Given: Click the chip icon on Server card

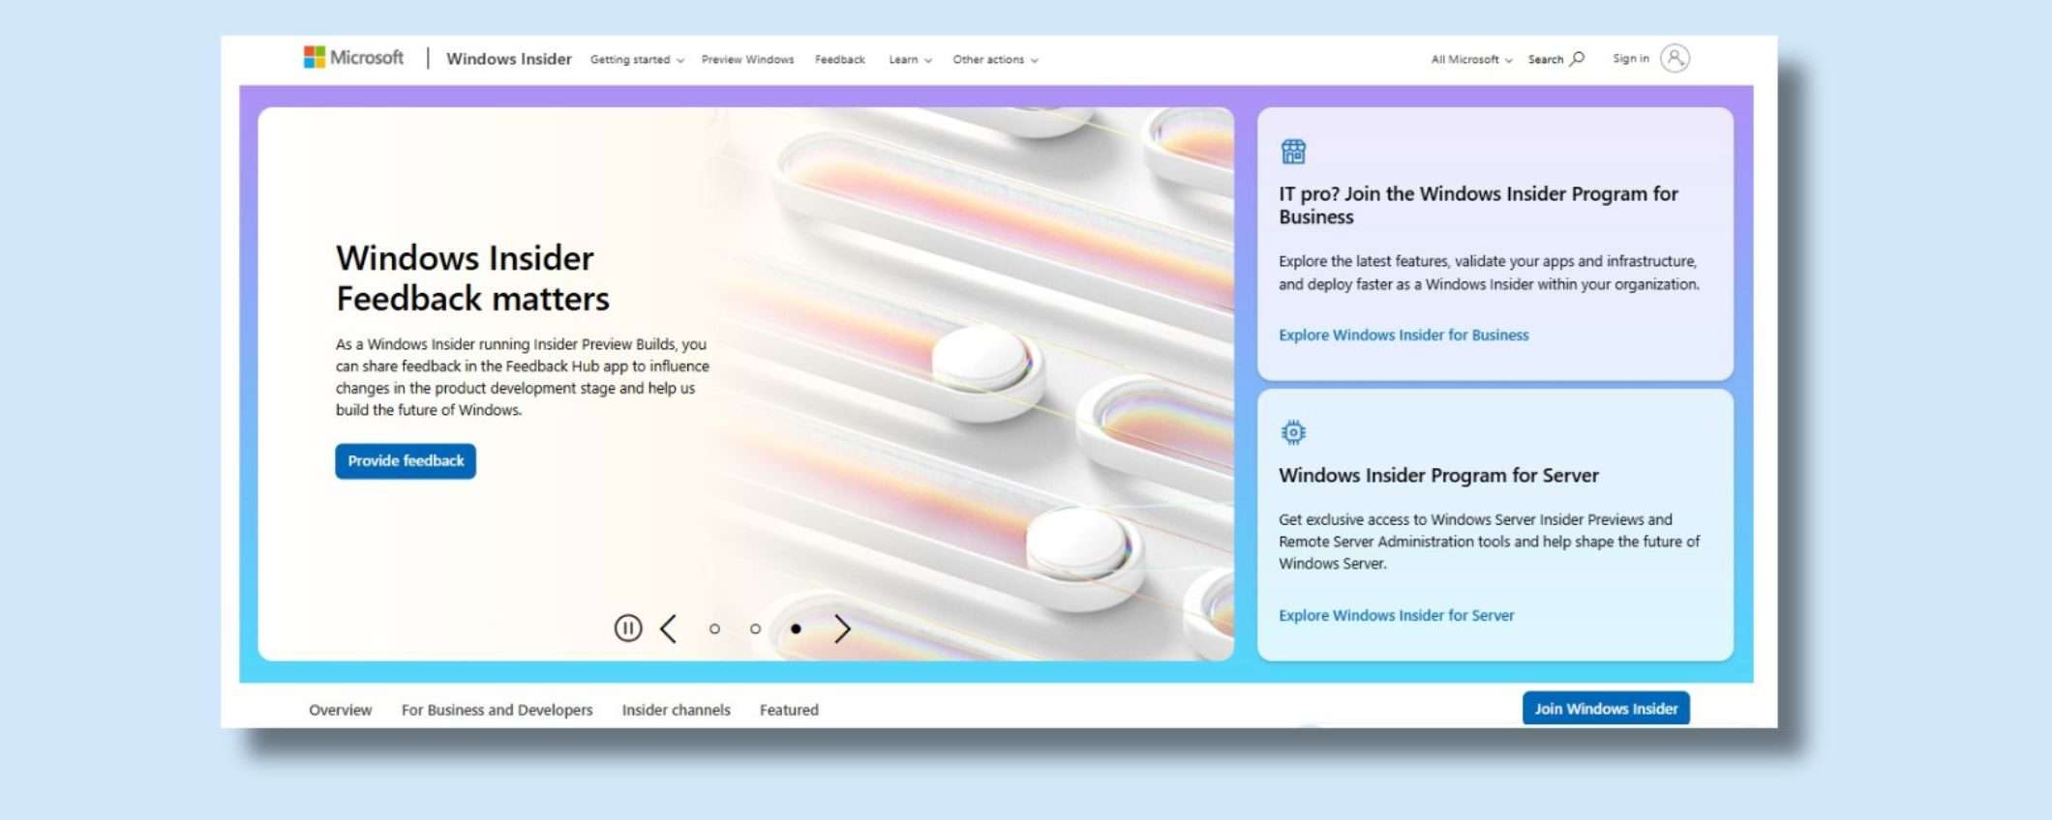Looking at the screenshot, I should 1293,432.
